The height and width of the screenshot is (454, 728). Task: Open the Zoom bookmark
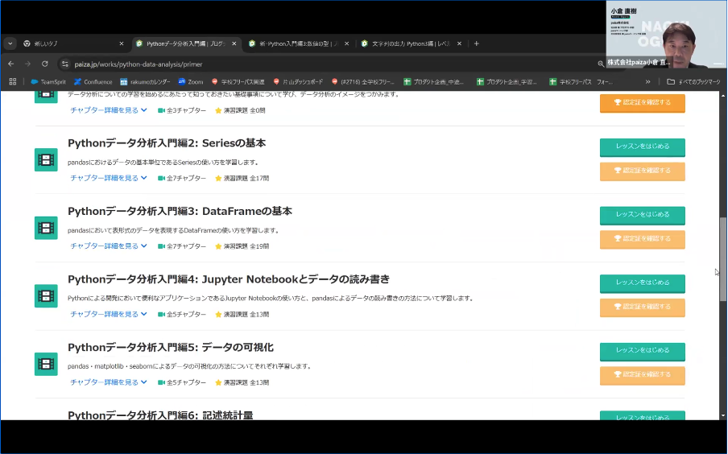[x=190, y=81]
